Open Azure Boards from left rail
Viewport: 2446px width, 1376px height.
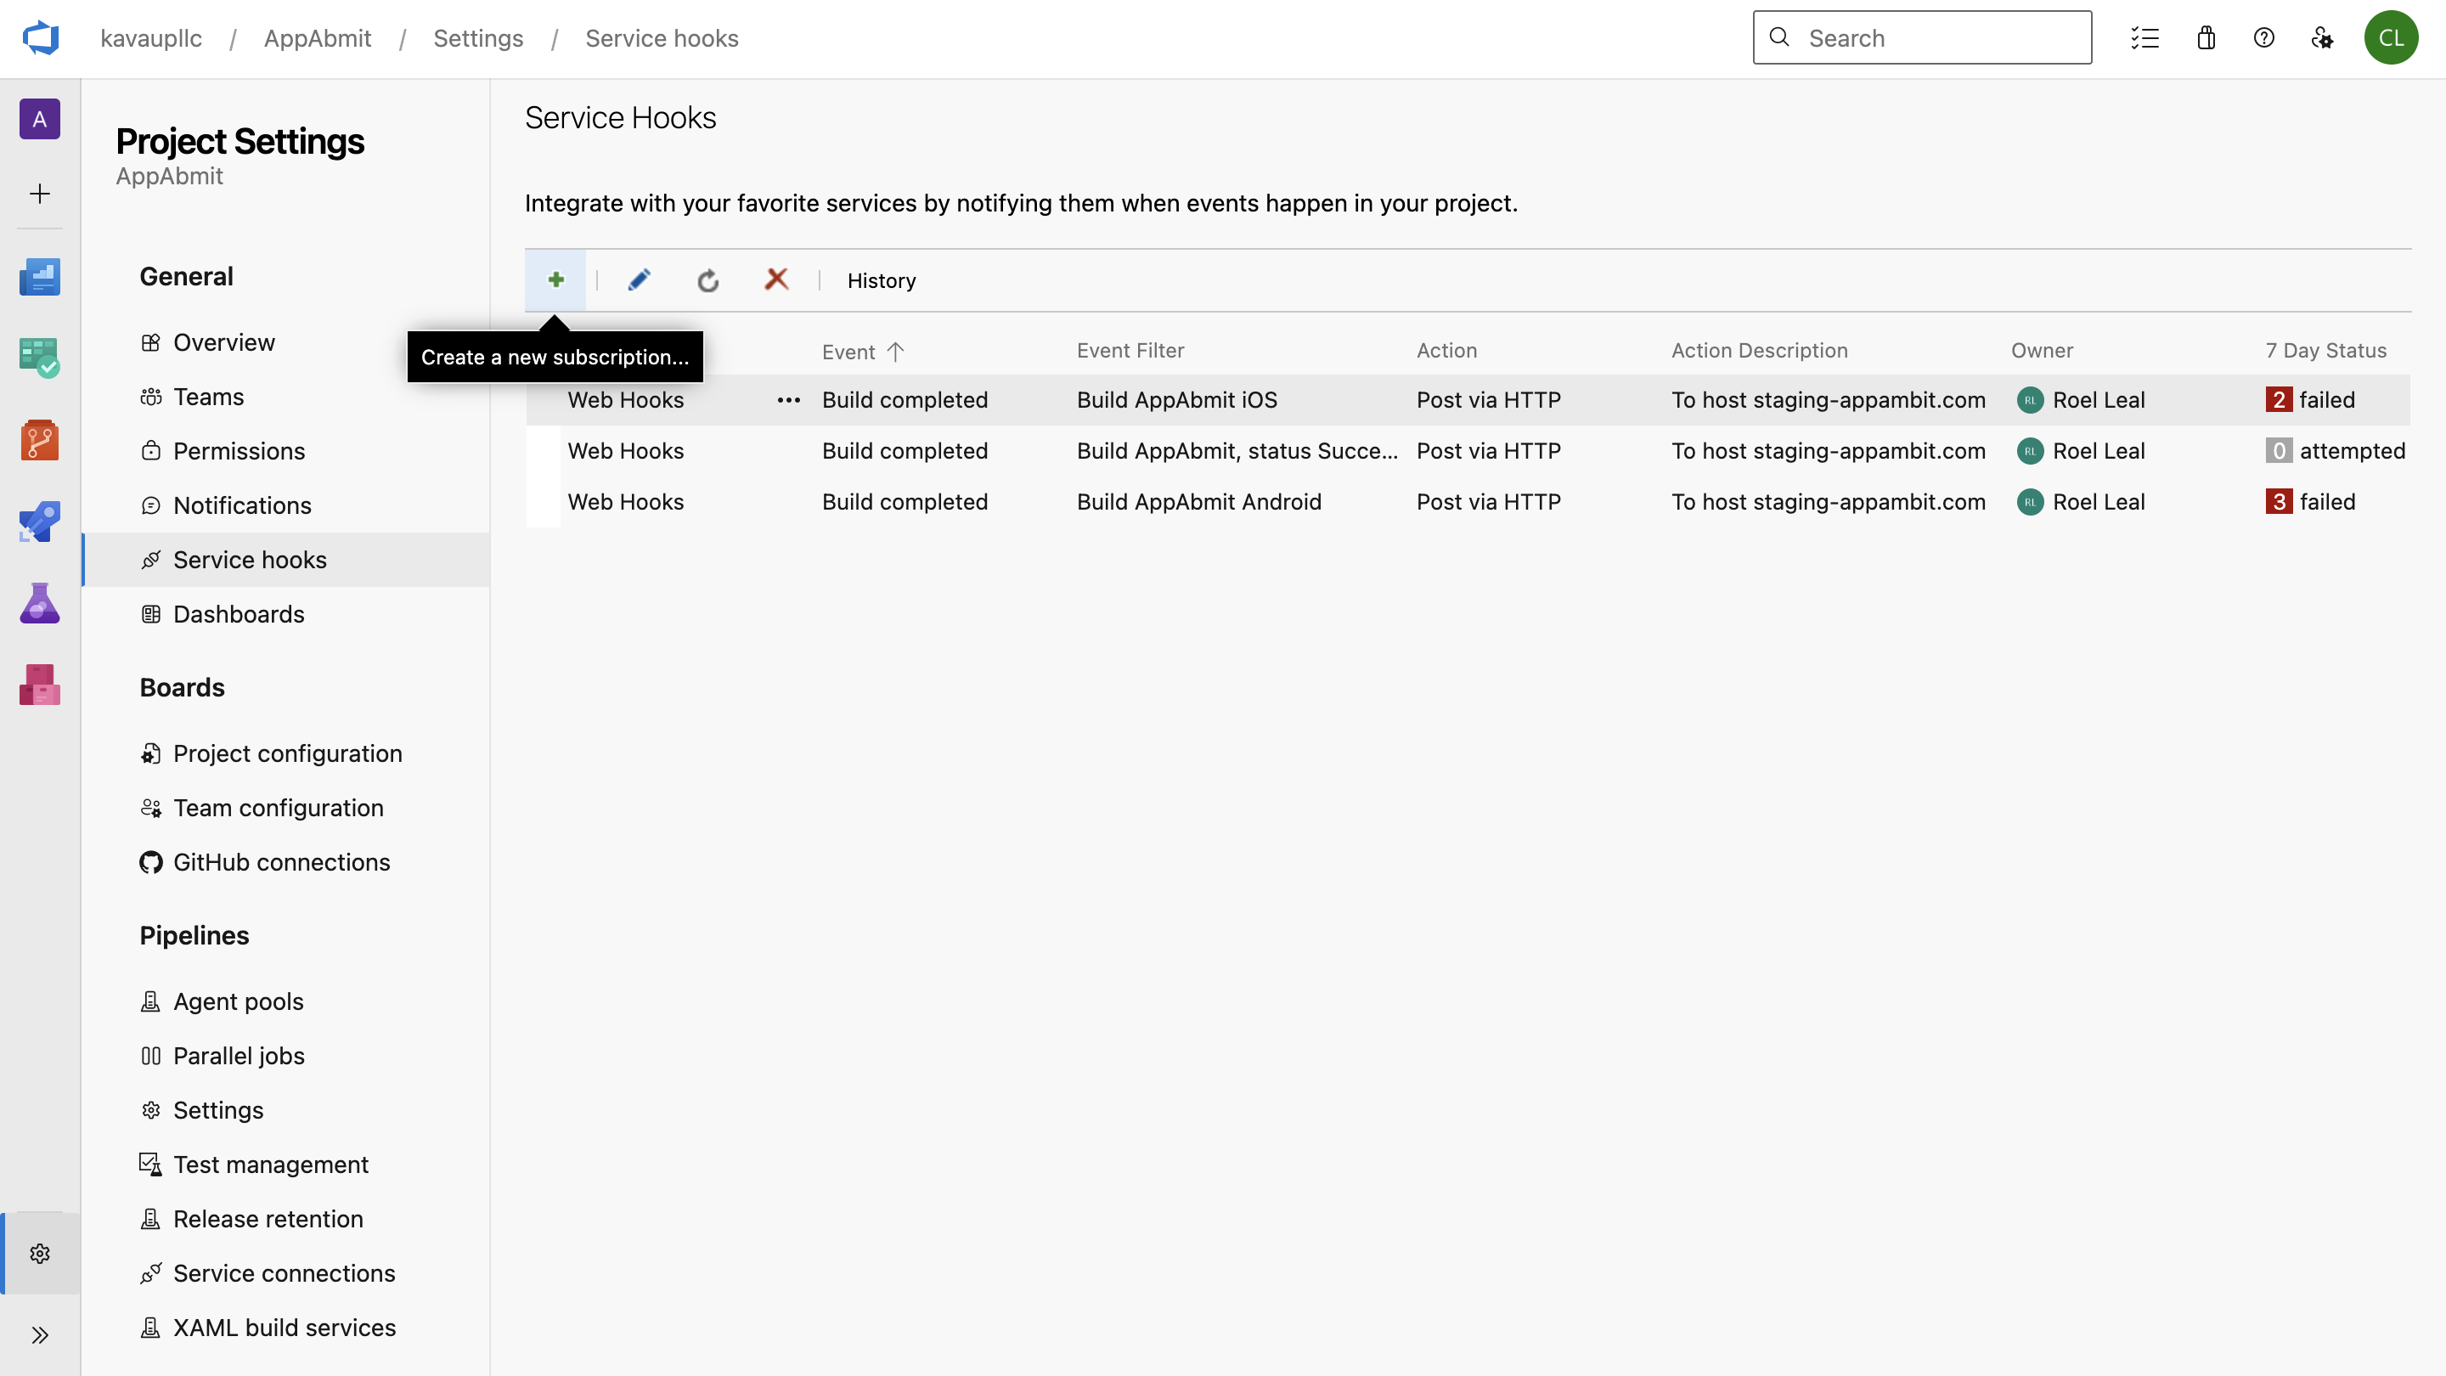[x=40, y=358]
